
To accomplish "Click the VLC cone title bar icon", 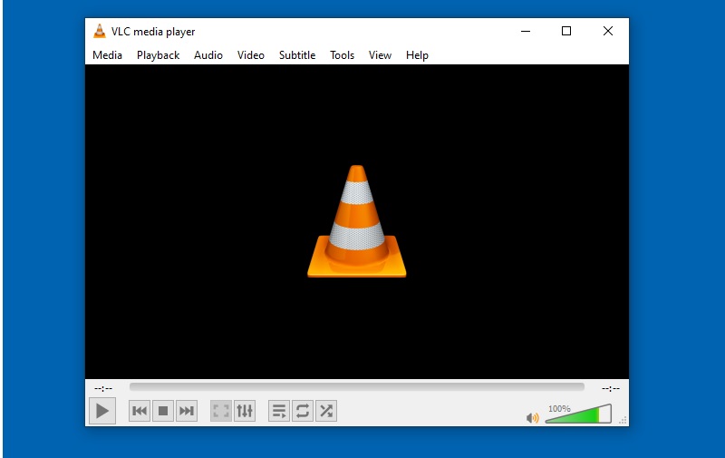I will (100, 31).
